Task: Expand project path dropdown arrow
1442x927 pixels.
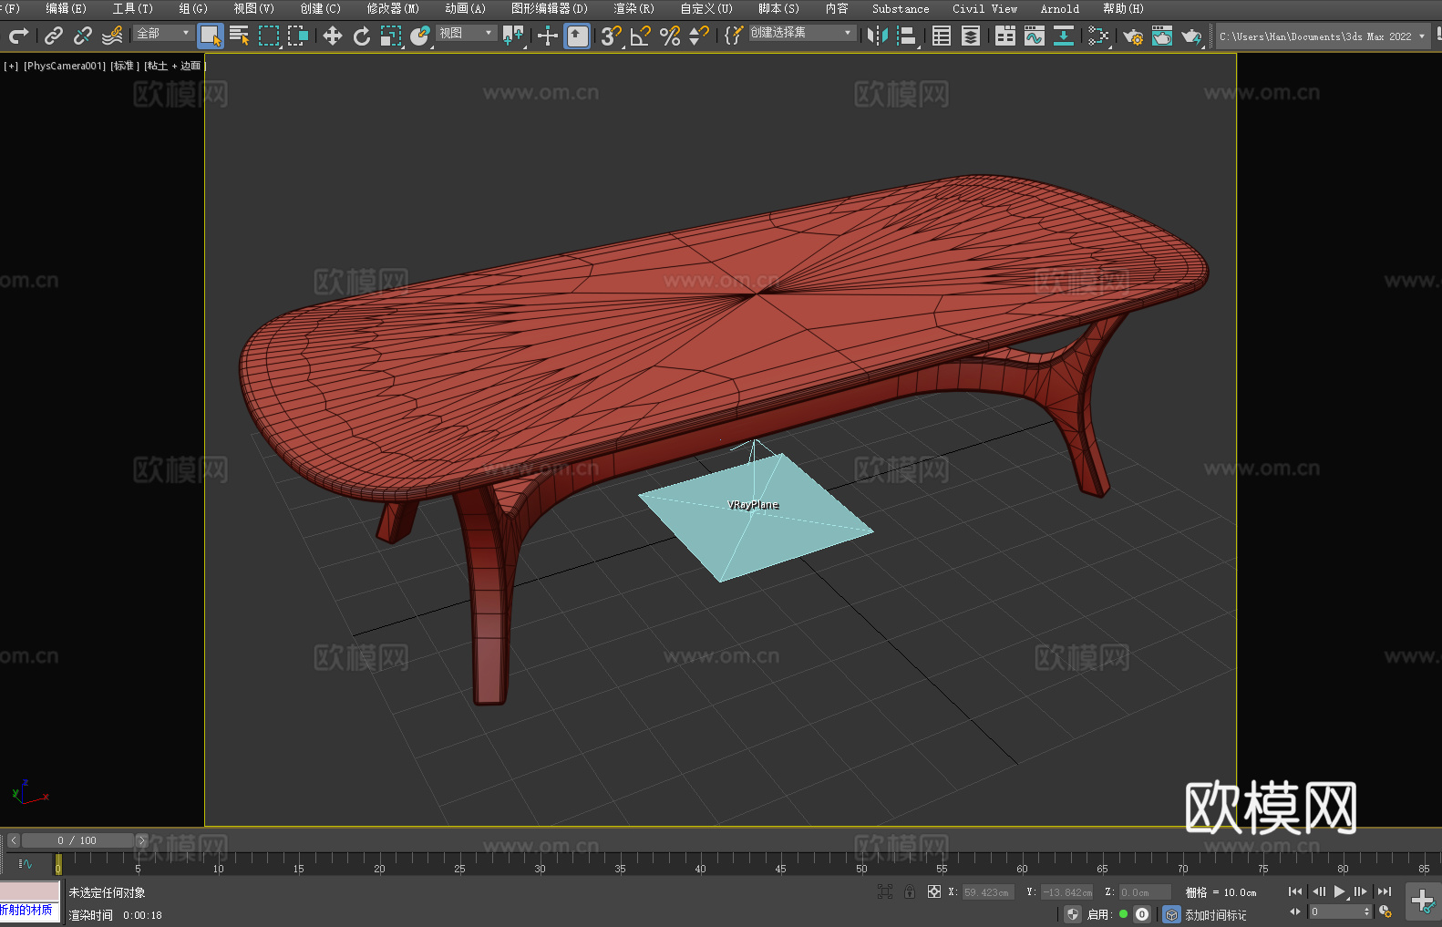Action: [x=1422, y=36]
